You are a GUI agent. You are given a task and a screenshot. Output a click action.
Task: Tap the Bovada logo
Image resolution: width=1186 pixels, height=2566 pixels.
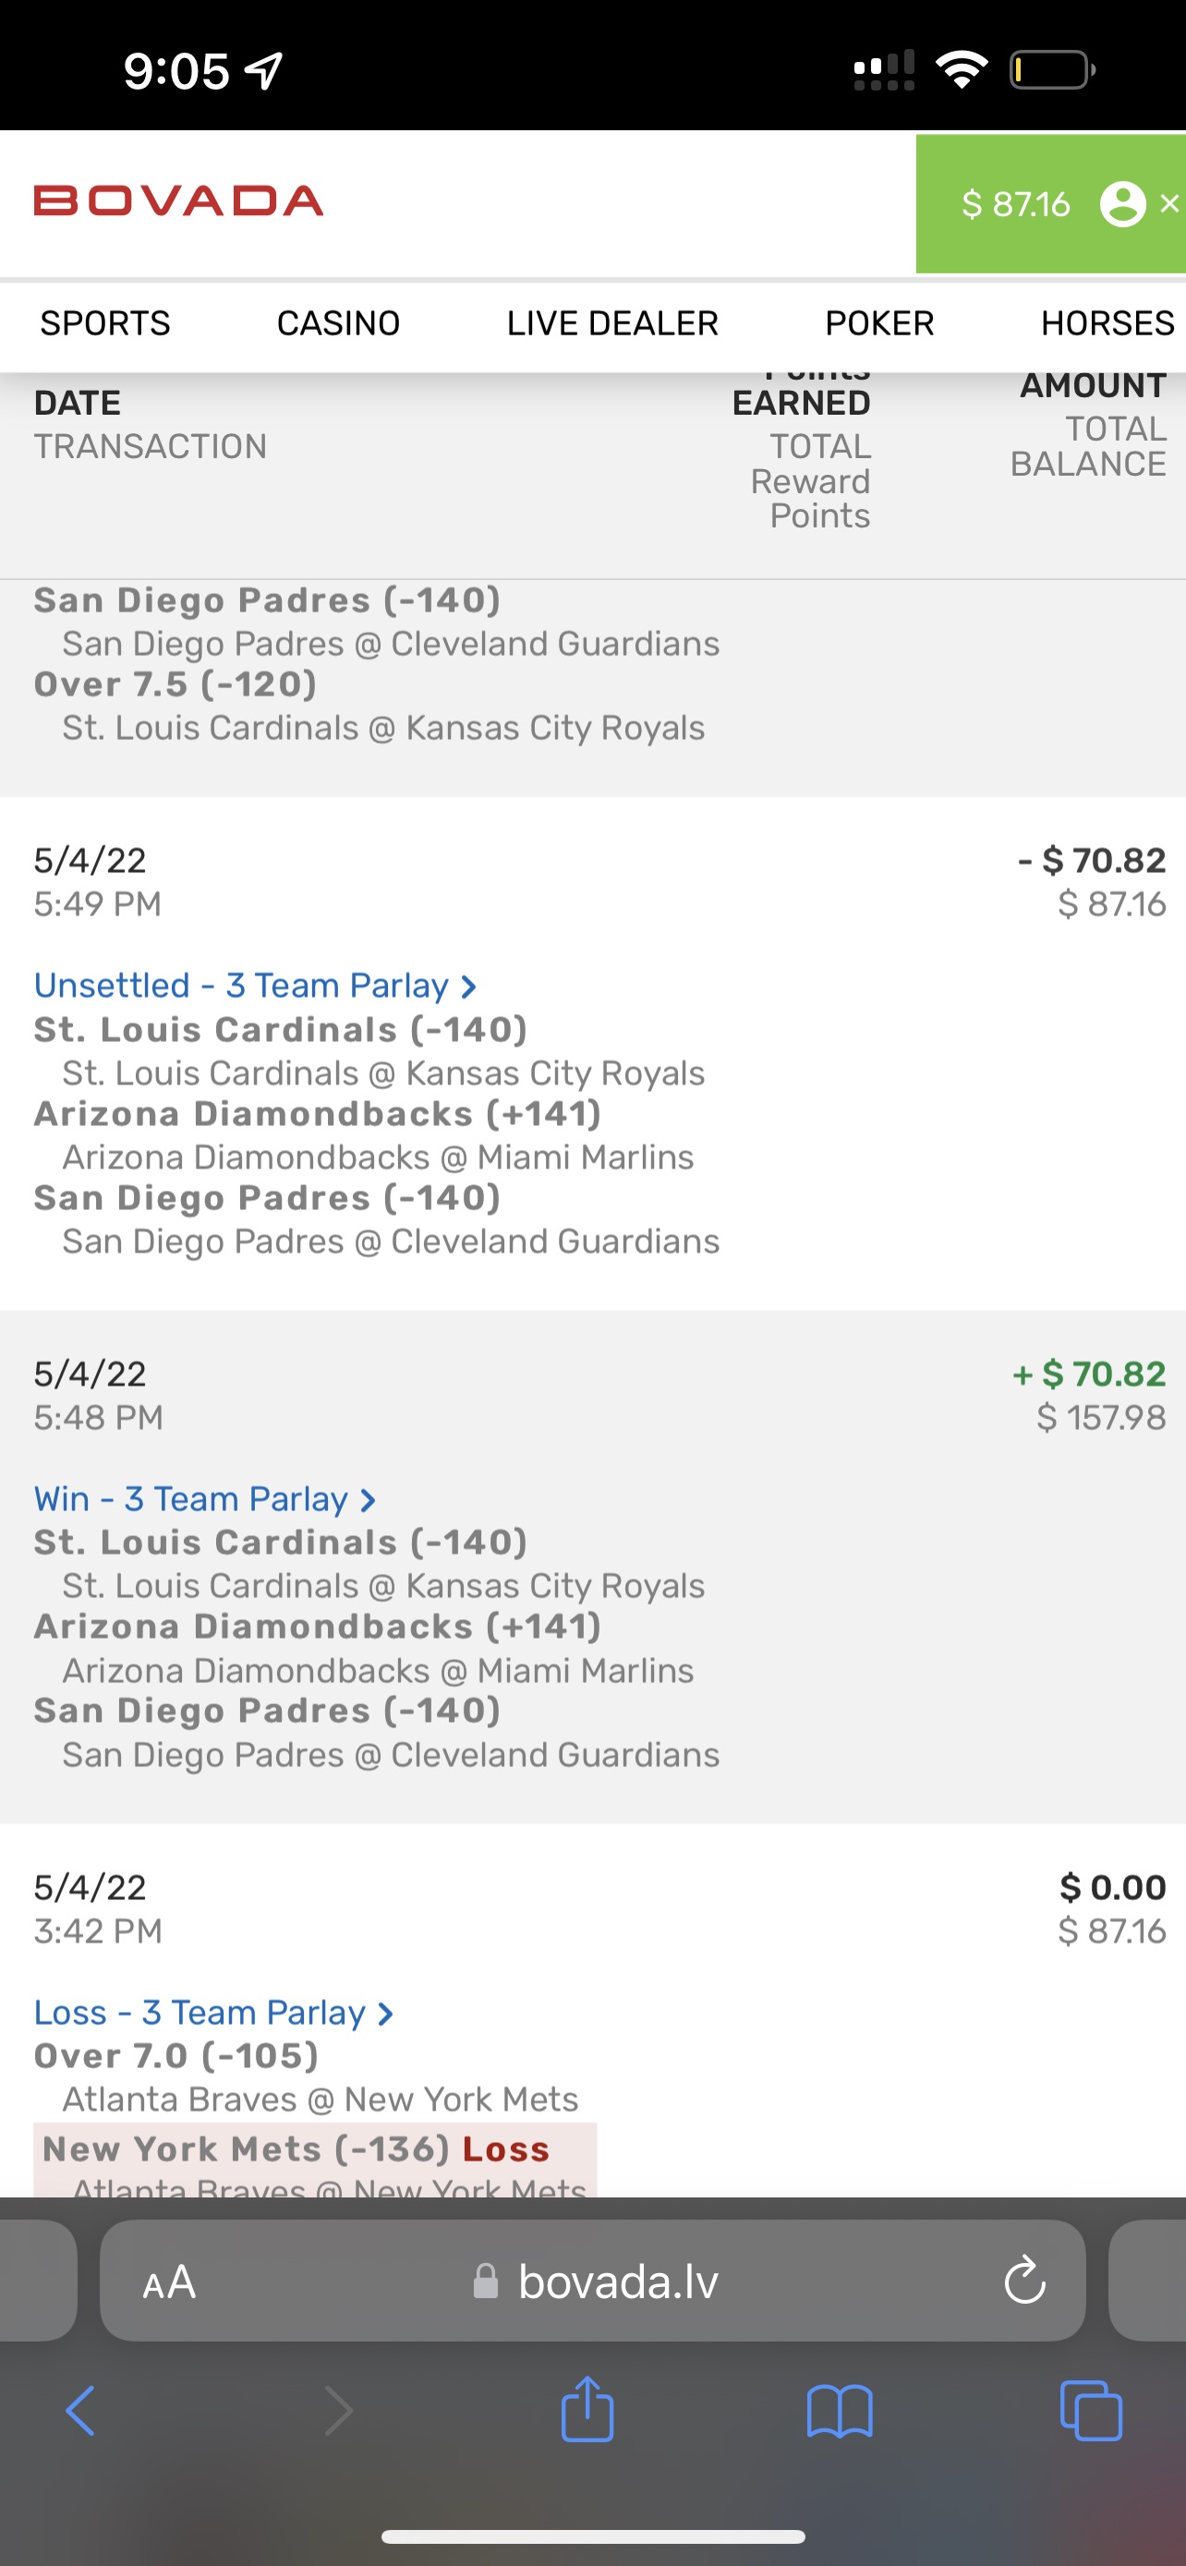(x=178, y=201)
